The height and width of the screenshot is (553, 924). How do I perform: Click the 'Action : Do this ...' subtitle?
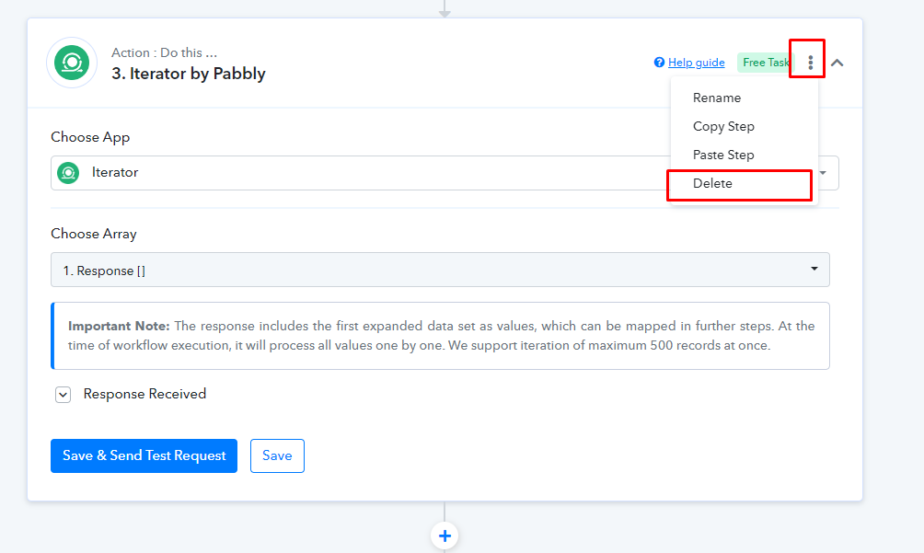point(165,53)
